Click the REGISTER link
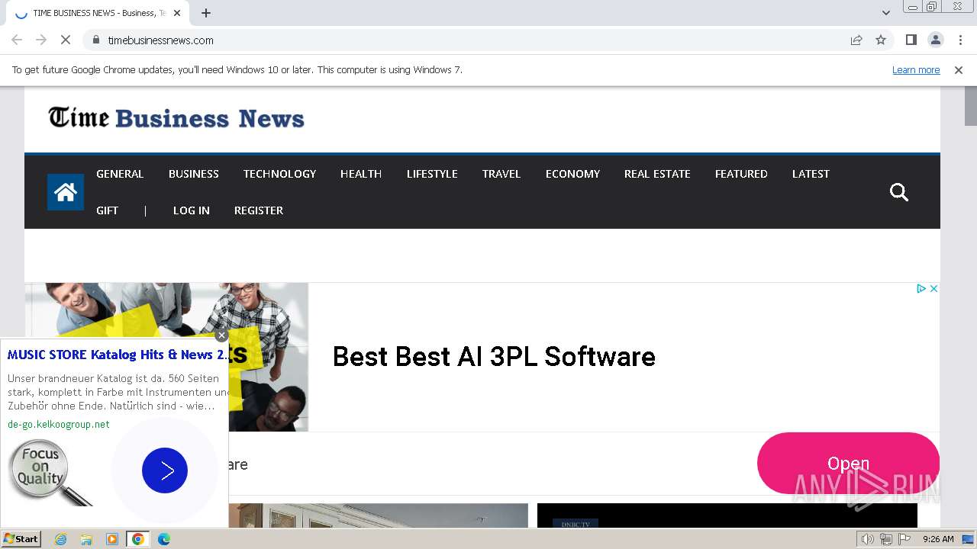This screenshot has height=549, width=977. [259, 210]
